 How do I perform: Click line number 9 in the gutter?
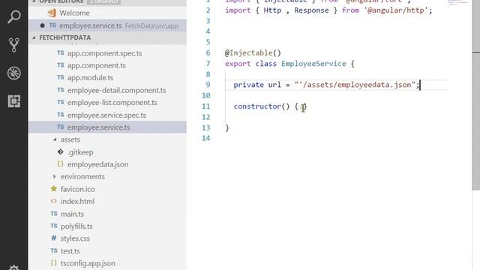click(x=208, y=85)
